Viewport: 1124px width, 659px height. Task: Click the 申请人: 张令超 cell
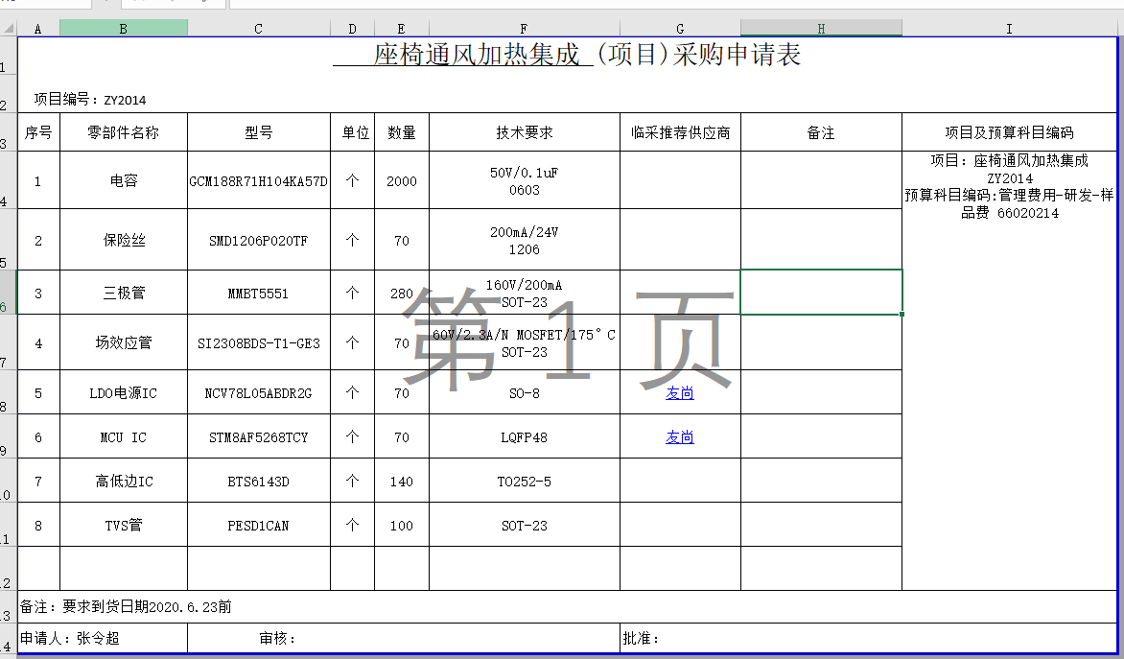[103, 638]
